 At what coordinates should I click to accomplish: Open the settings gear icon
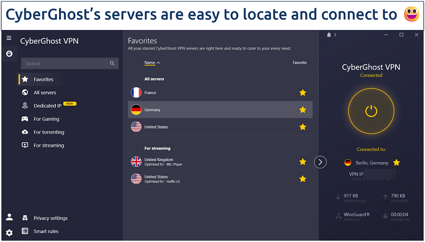(x=9, y=233)
